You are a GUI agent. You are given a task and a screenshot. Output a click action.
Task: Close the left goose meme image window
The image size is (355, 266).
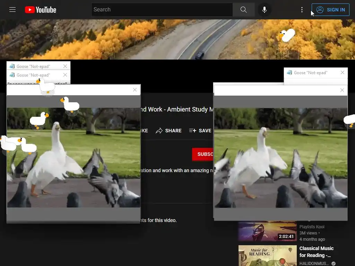tap(135, 90)
